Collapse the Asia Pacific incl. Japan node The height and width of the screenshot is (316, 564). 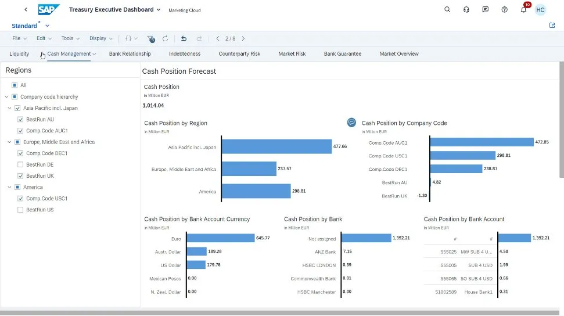click(x=10, y=108)
